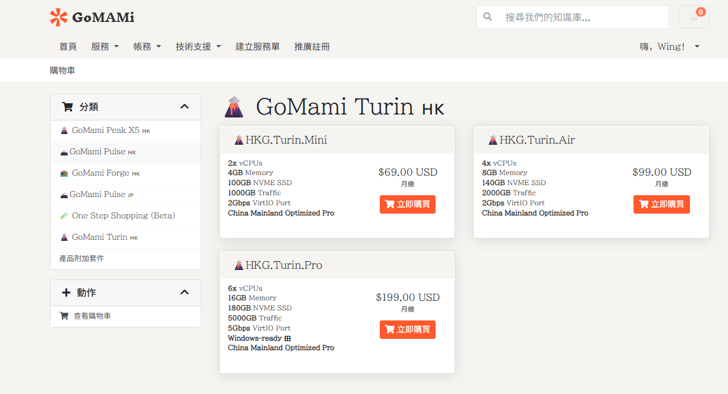Click the volcano icon on HKG.Turin.Mini card
Viewport: 728px width, 394px height.
pyautogui.click(x=239, y=139)
